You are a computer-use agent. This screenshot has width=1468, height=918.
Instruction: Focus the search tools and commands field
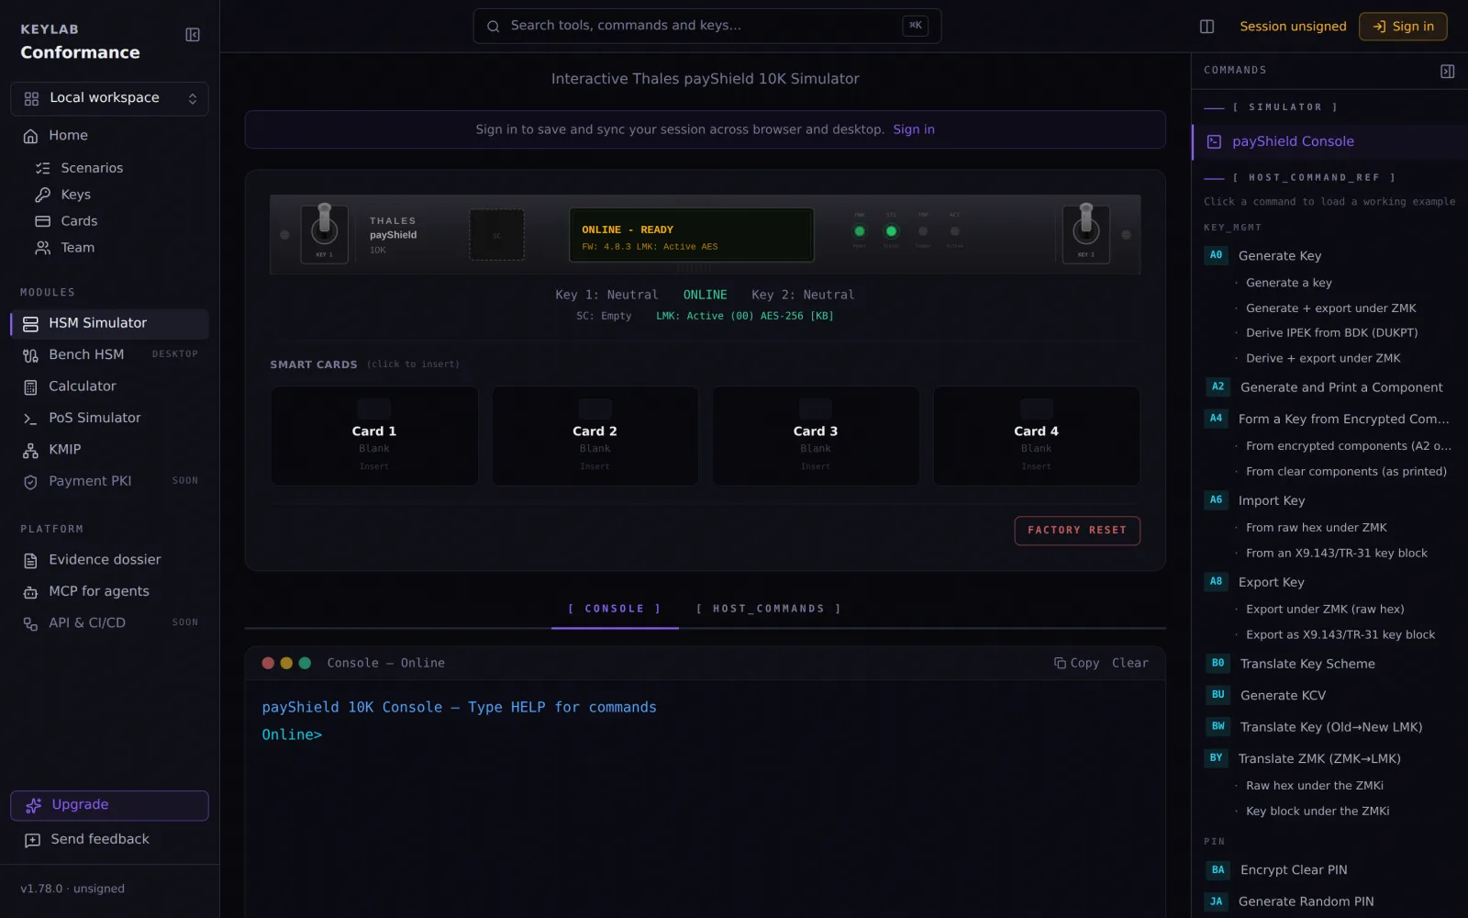(706, 26)
